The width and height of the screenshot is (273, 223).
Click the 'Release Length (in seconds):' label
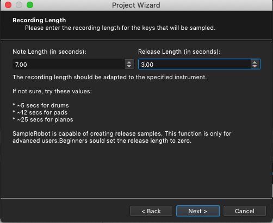pos(179,52)
